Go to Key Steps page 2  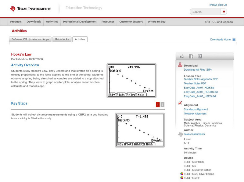[x=163, y=104]
